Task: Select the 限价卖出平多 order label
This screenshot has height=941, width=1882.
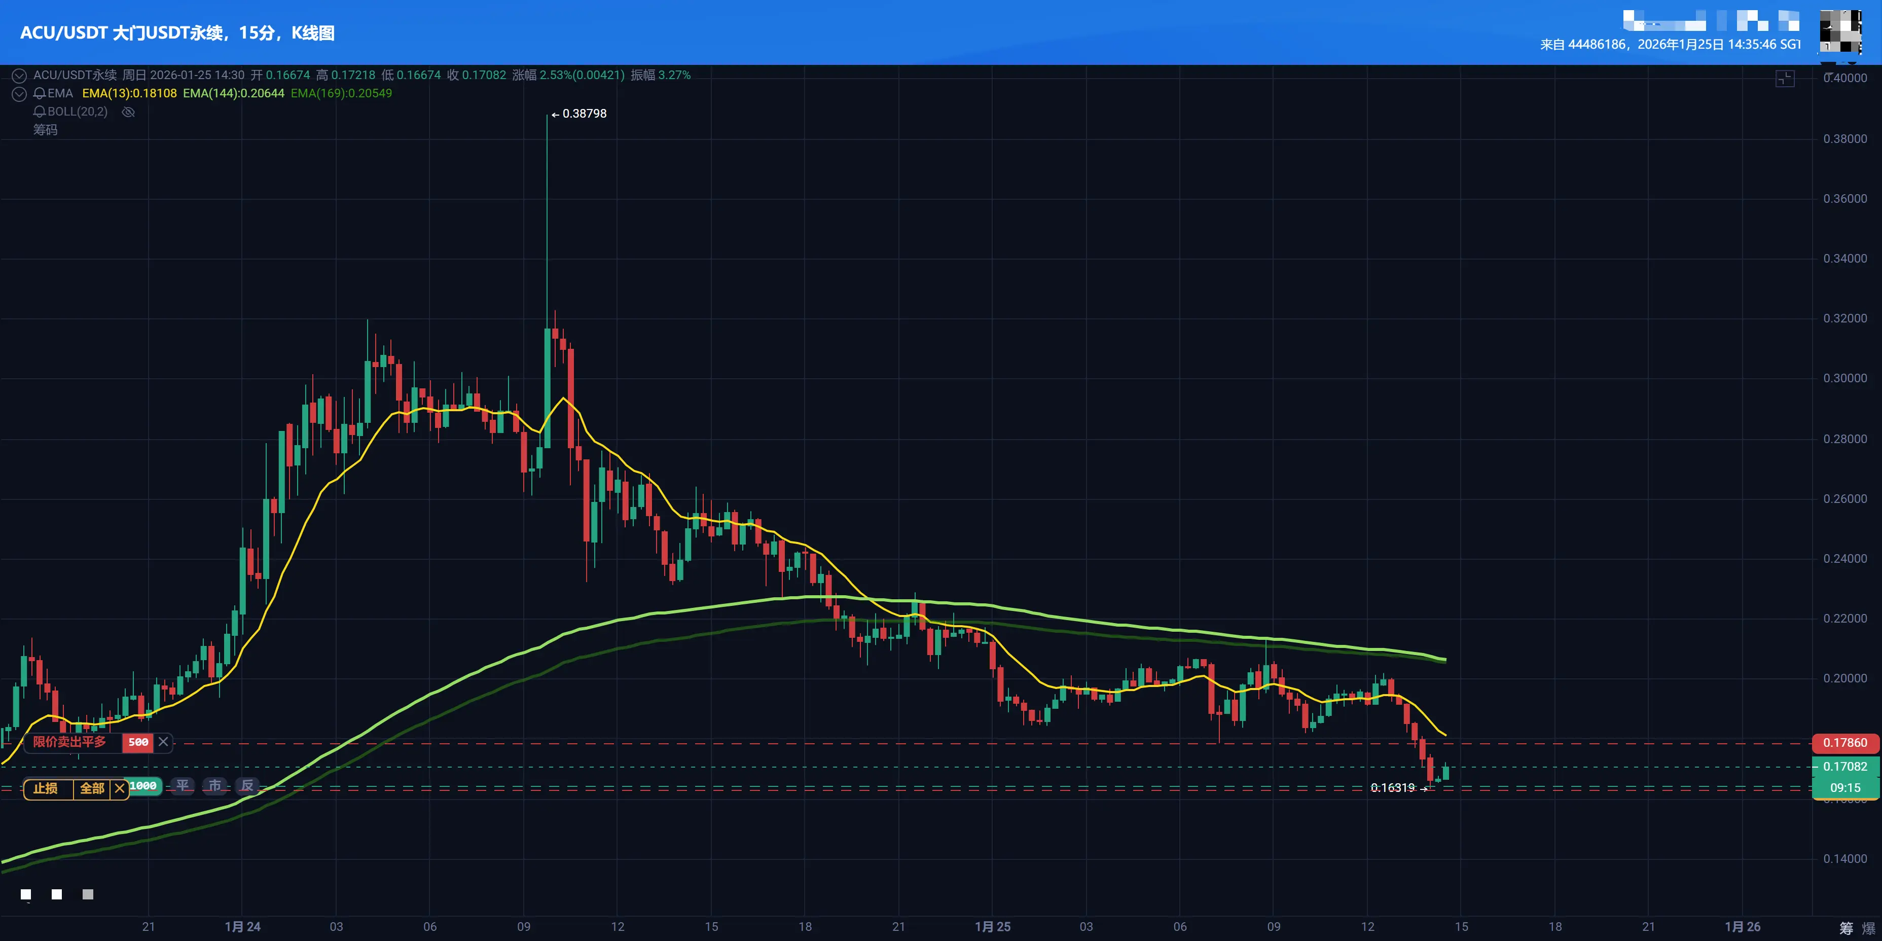Action: [x=70, y=742]
